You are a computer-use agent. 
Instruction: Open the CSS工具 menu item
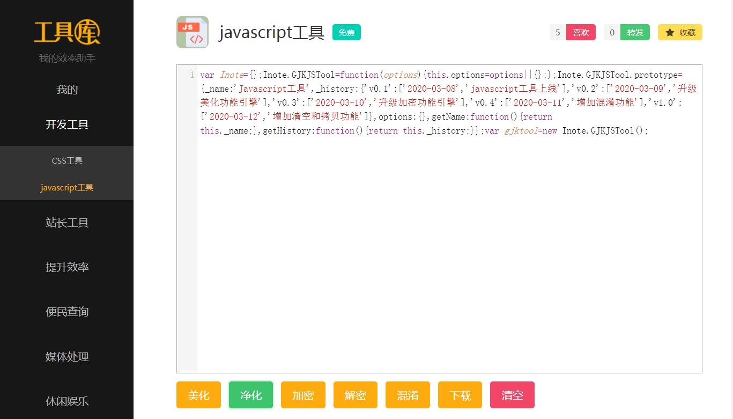[x=67, y=160]
